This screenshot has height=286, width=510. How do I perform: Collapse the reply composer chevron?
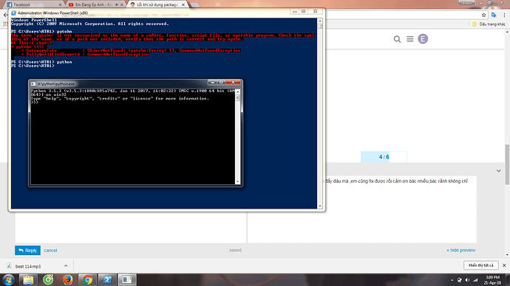(499, 170)
